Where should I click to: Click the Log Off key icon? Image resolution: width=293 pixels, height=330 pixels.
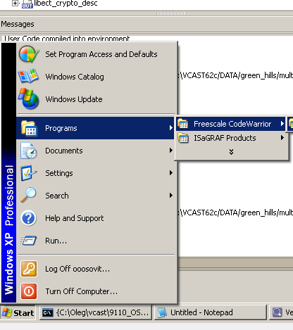coord(29,269)
